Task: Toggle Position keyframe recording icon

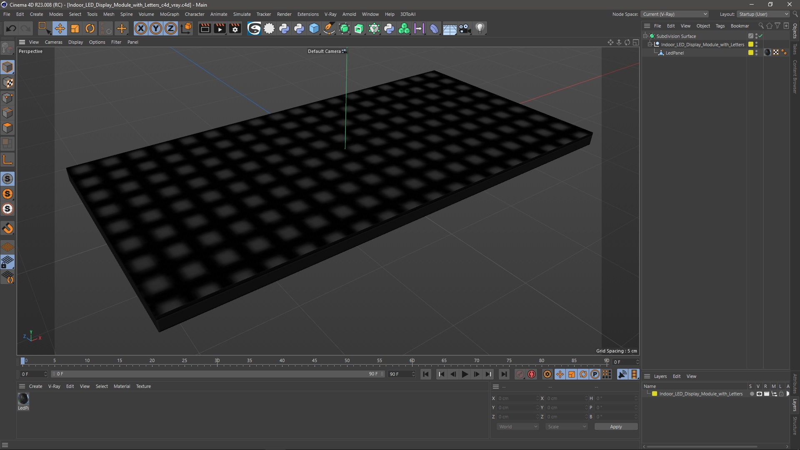Action: (x=560, y=374)
